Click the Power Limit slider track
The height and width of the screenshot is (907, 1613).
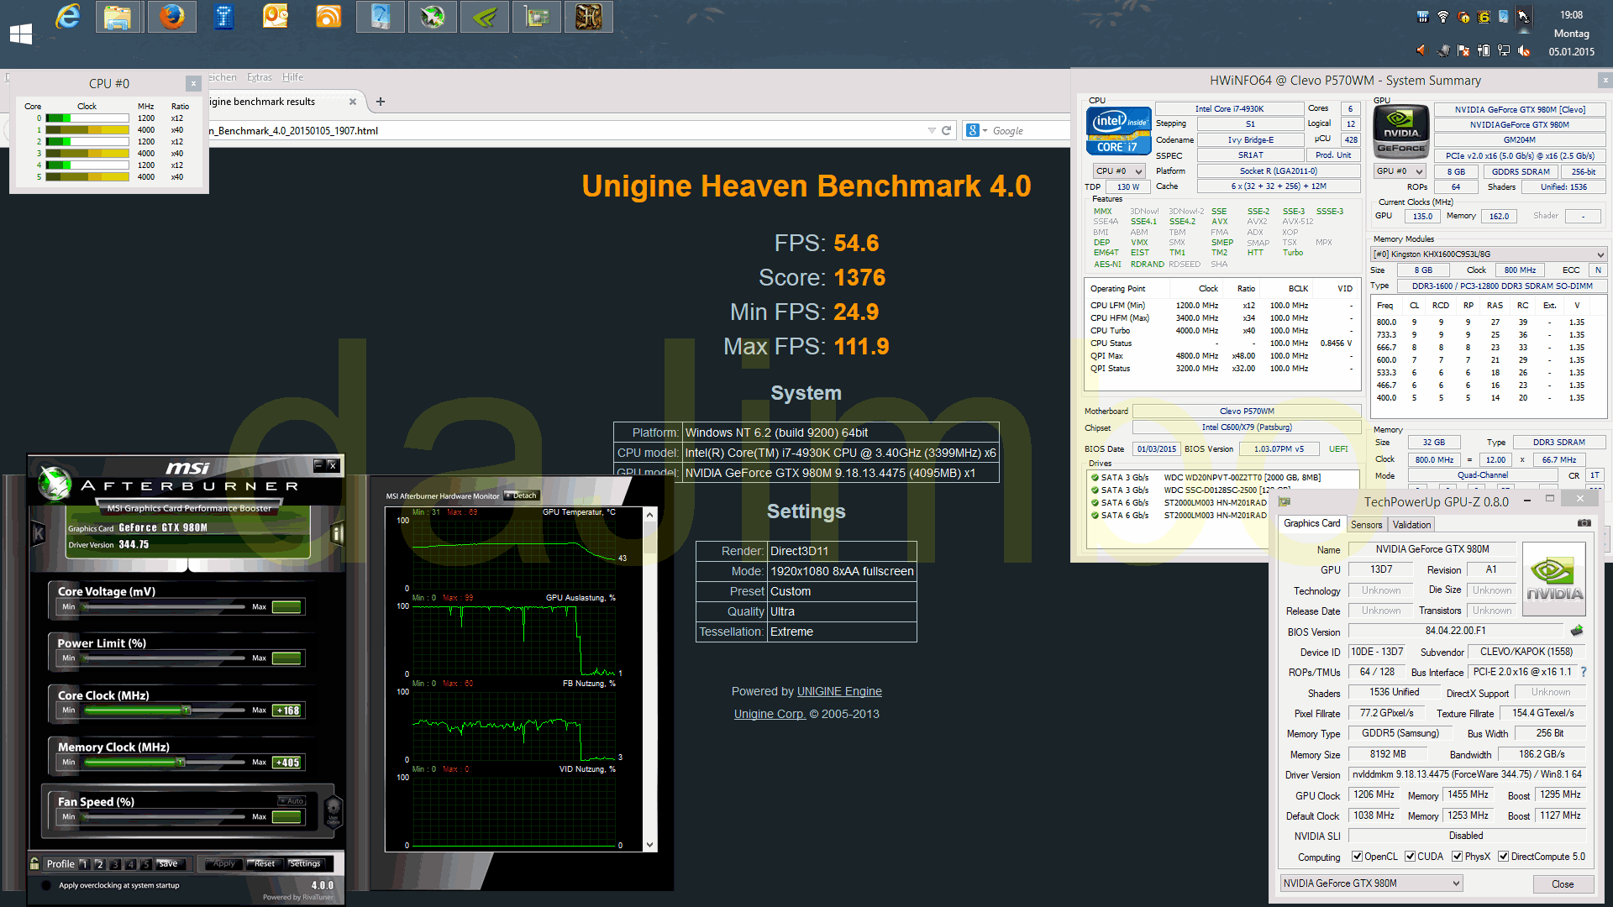[x=165, y=658]
